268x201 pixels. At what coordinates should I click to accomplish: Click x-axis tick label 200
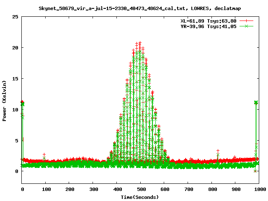70,189
